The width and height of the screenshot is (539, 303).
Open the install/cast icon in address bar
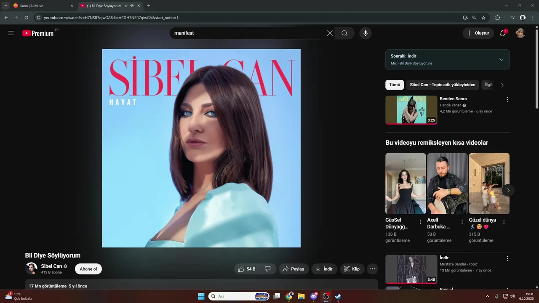(465, 18)
